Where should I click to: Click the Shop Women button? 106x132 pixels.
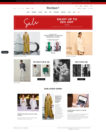[x=41, y=79]
